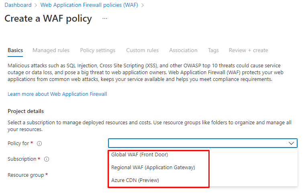Image resolution: width=308 pixels, height=196 pixels.
Task: Collapse the Policy for dropdown using its chevron
Action: tap(291, 143)
